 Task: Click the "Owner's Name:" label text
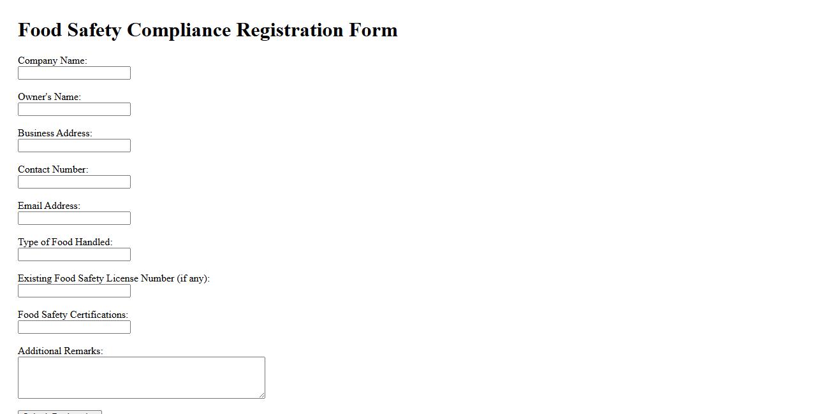point(49,97)
